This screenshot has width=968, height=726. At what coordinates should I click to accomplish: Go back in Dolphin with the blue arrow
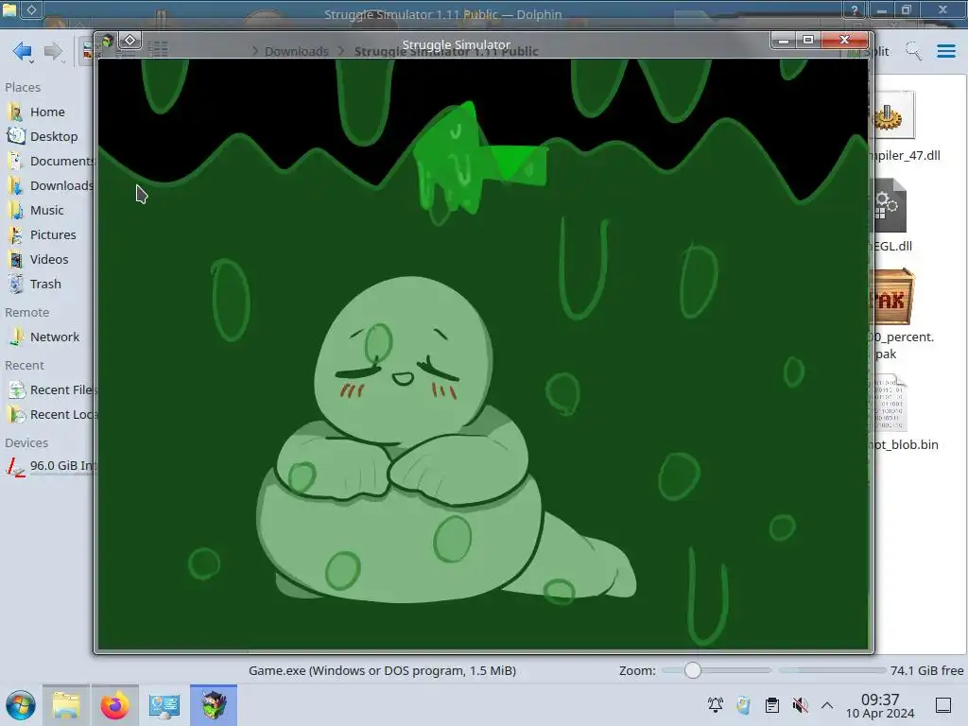pos(23,51)
